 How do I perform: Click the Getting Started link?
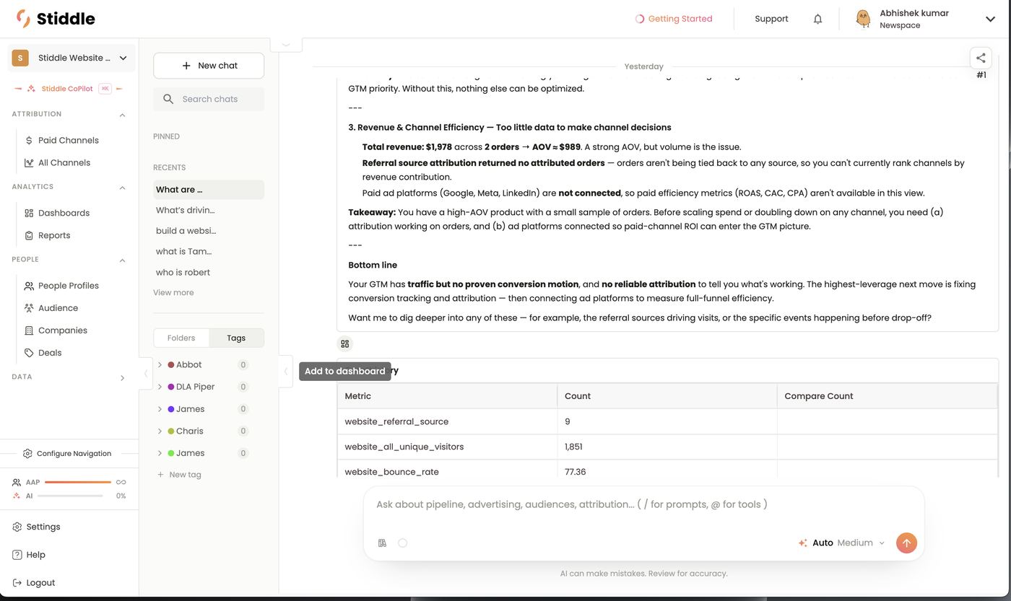point(674,19)
